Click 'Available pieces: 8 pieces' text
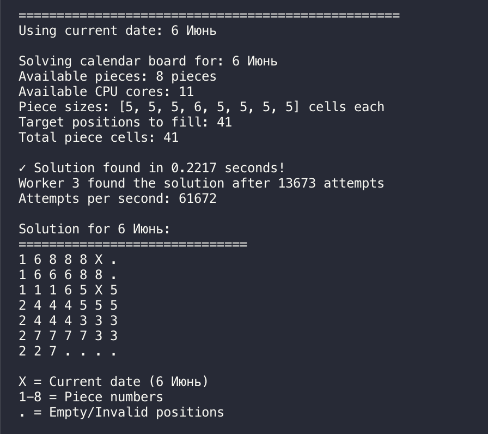The width and height of the screenshot is (488, 434). click(x=117, y=76)
